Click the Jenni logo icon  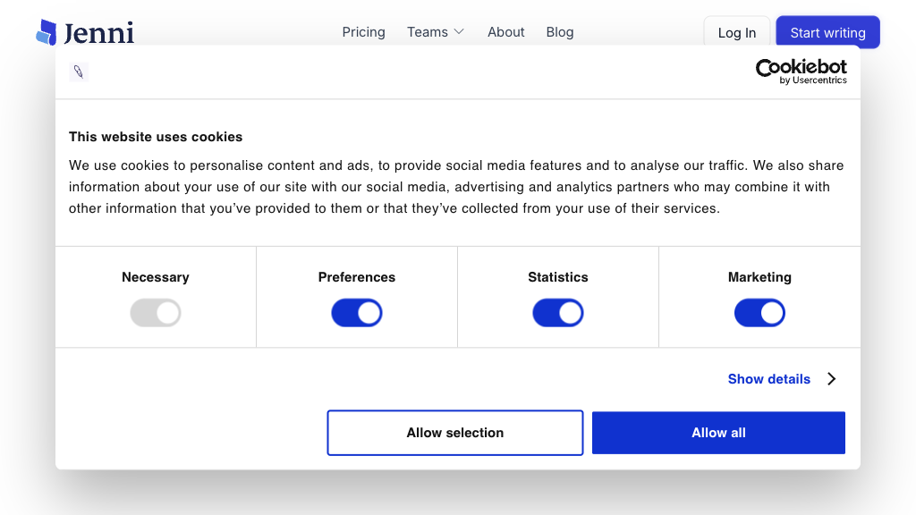(47, 33)
